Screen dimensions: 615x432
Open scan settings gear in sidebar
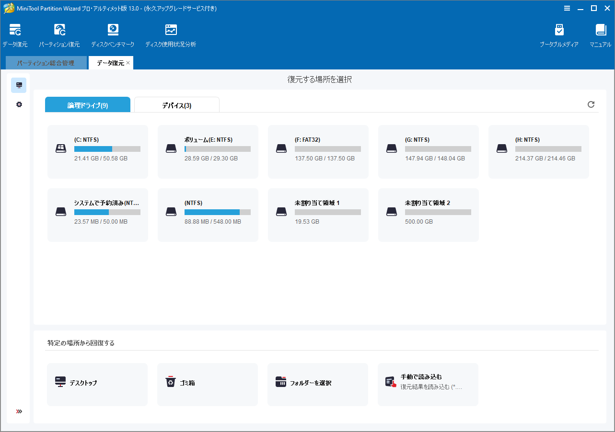(19, 104)
